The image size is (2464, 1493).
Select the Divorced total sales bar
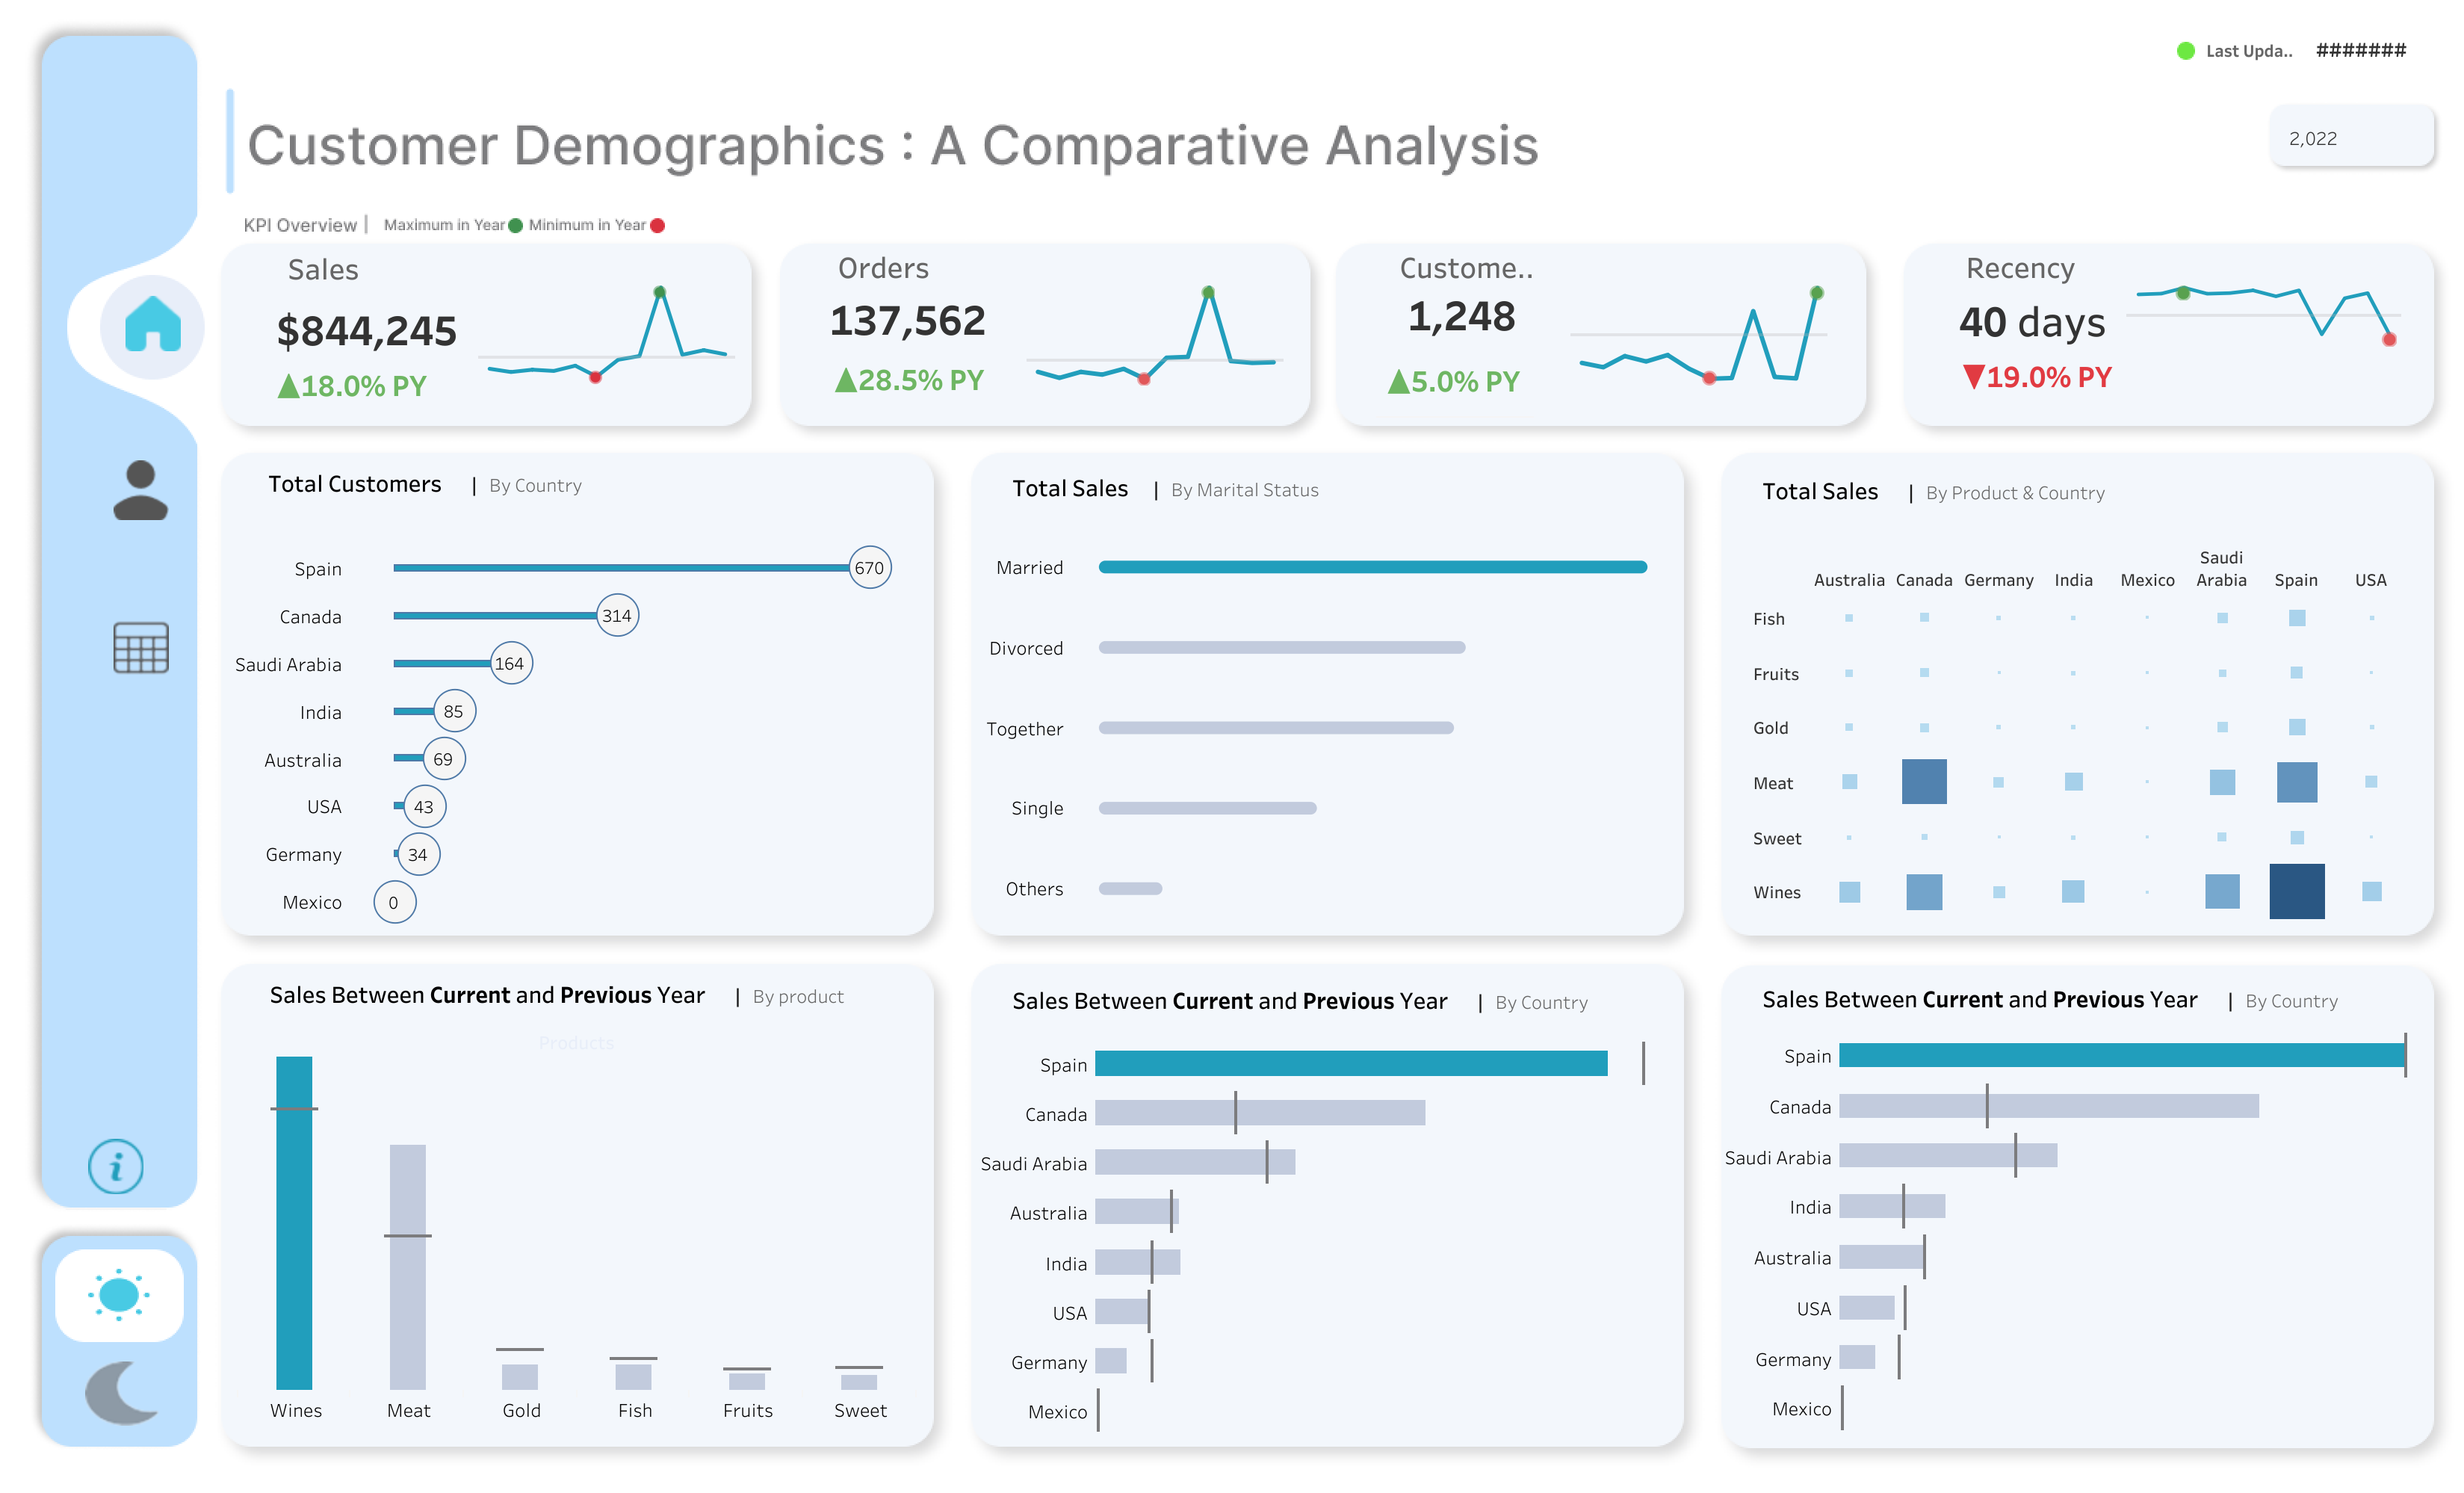point(1281,648)
